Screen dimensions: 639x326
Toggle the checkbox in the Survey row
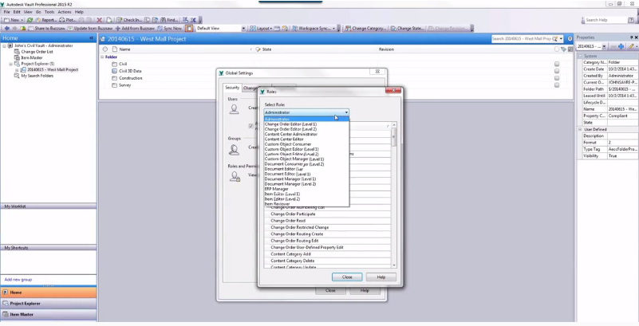pyautogui.click(x=557, y=85)
